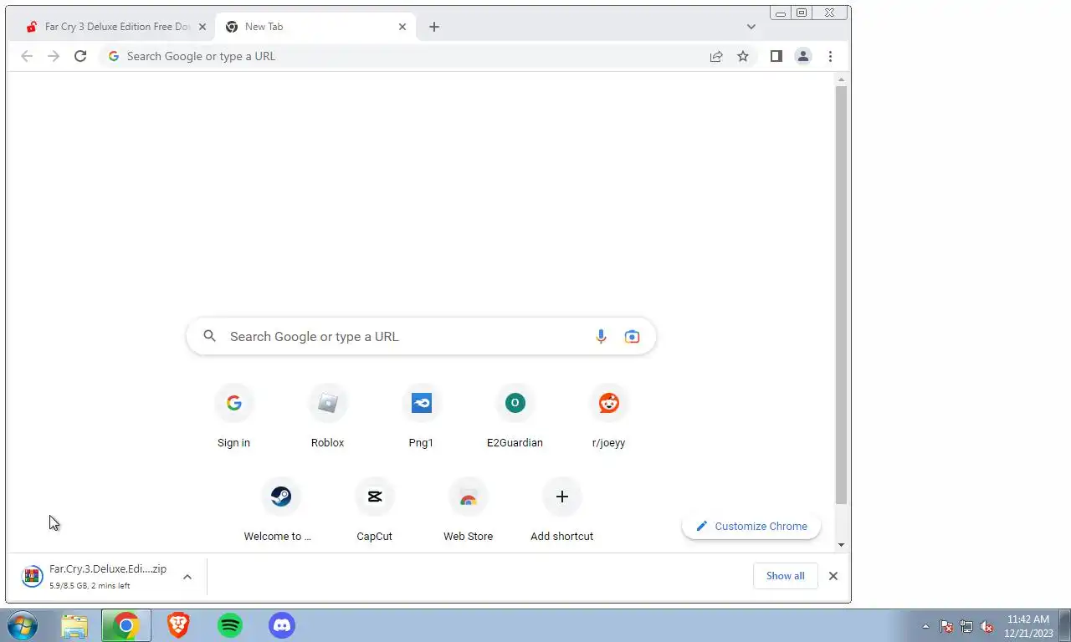The image size is (1071, 642).
Task: Open a new tab with plus button
Action: [x=433, y=27]
